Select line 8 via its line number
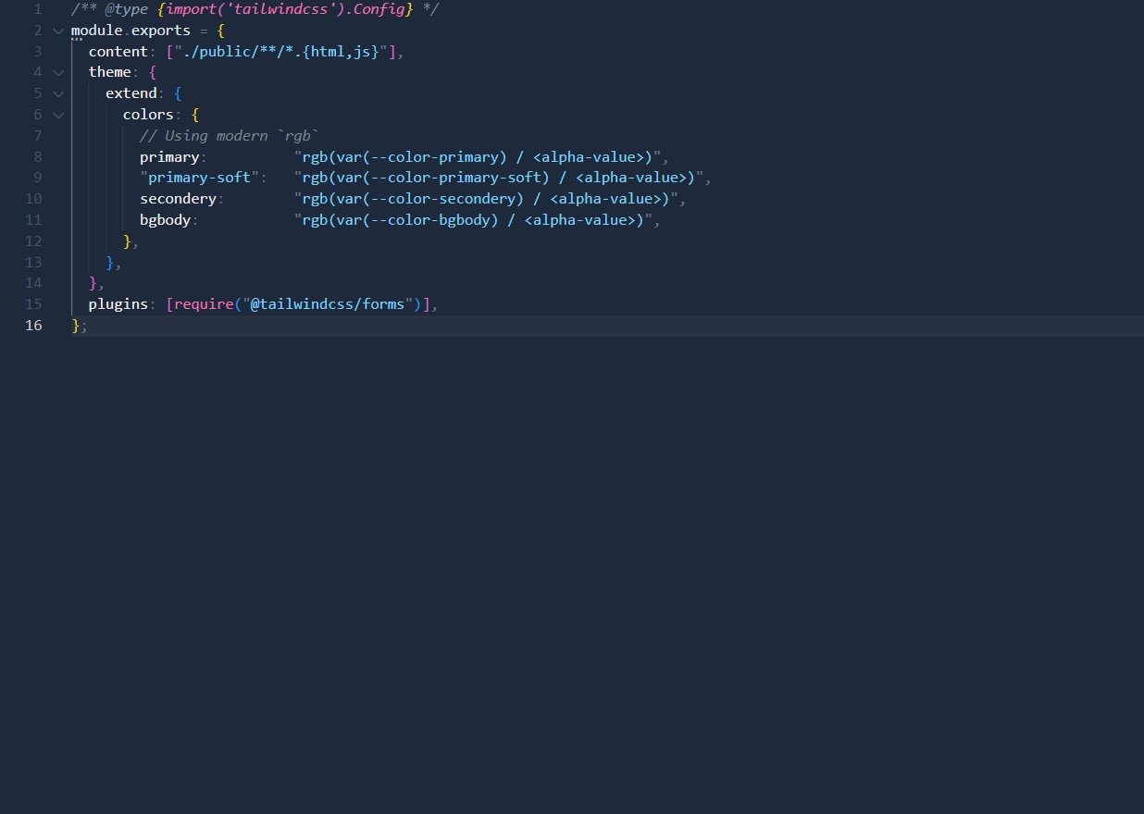This screenshot has height=814, width=1144. (36, 156)
